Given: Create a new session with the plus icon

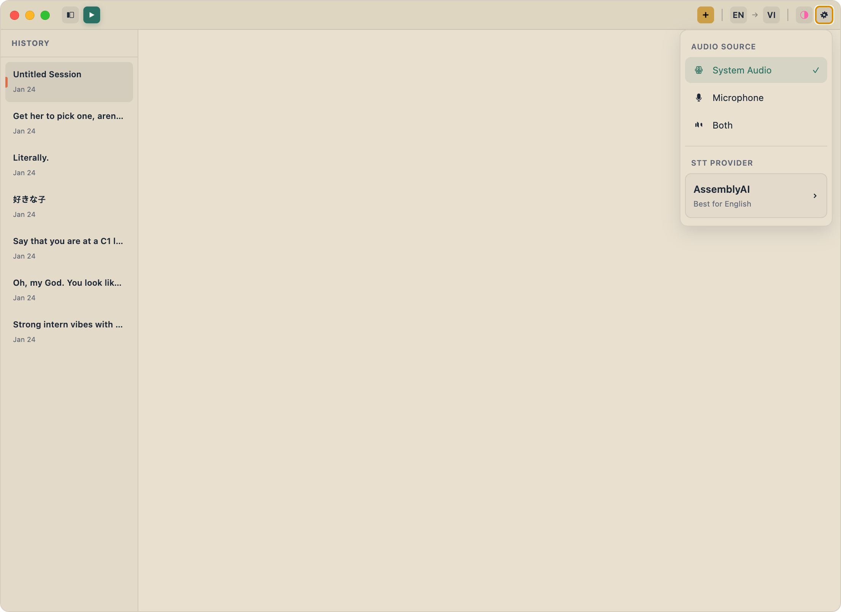Looking at the screenshot, I should (705, 15).
